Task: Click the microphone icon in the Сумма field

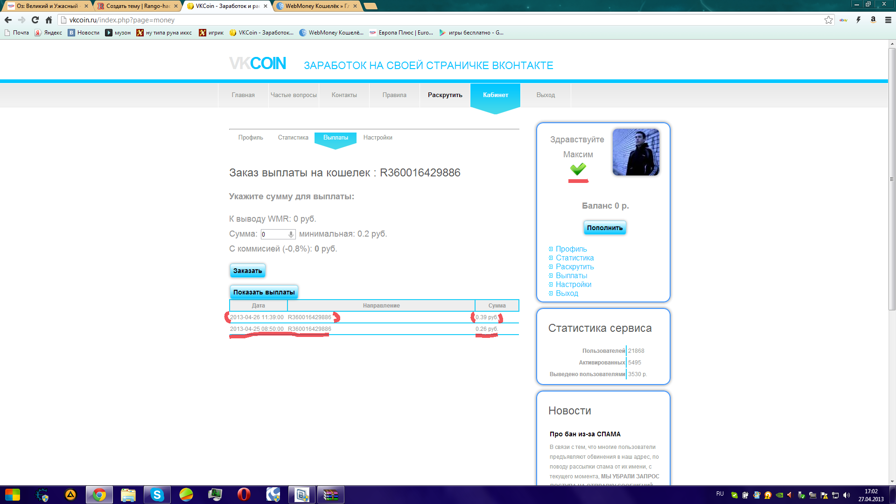Action: (x=291, y=234)
